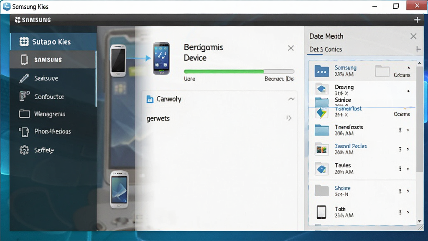
Task: Open the Sonfouctce sidebar entry
Action: click(53, 97)
